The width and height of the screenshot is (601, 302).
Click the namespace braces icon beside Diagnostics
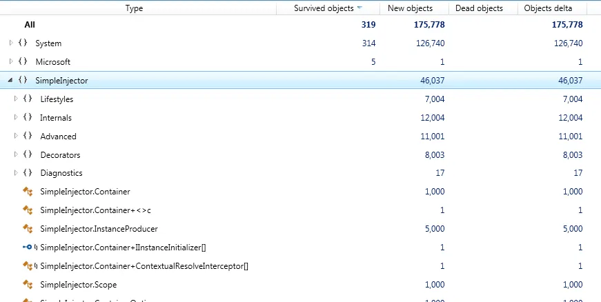coord(27,172)
